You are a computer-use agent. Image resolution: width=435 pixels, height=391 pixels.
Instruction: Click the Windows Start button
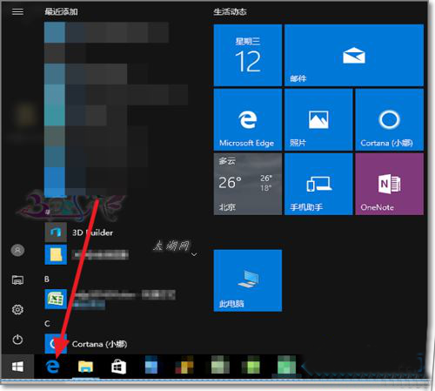click(x=17, y=367)
